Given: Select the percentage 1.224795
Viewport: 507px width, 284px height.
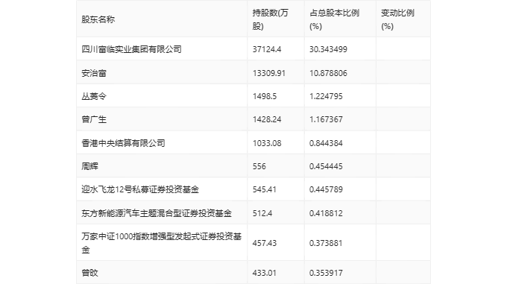Looking at the screenshot, I should click(x=326, y=96).
